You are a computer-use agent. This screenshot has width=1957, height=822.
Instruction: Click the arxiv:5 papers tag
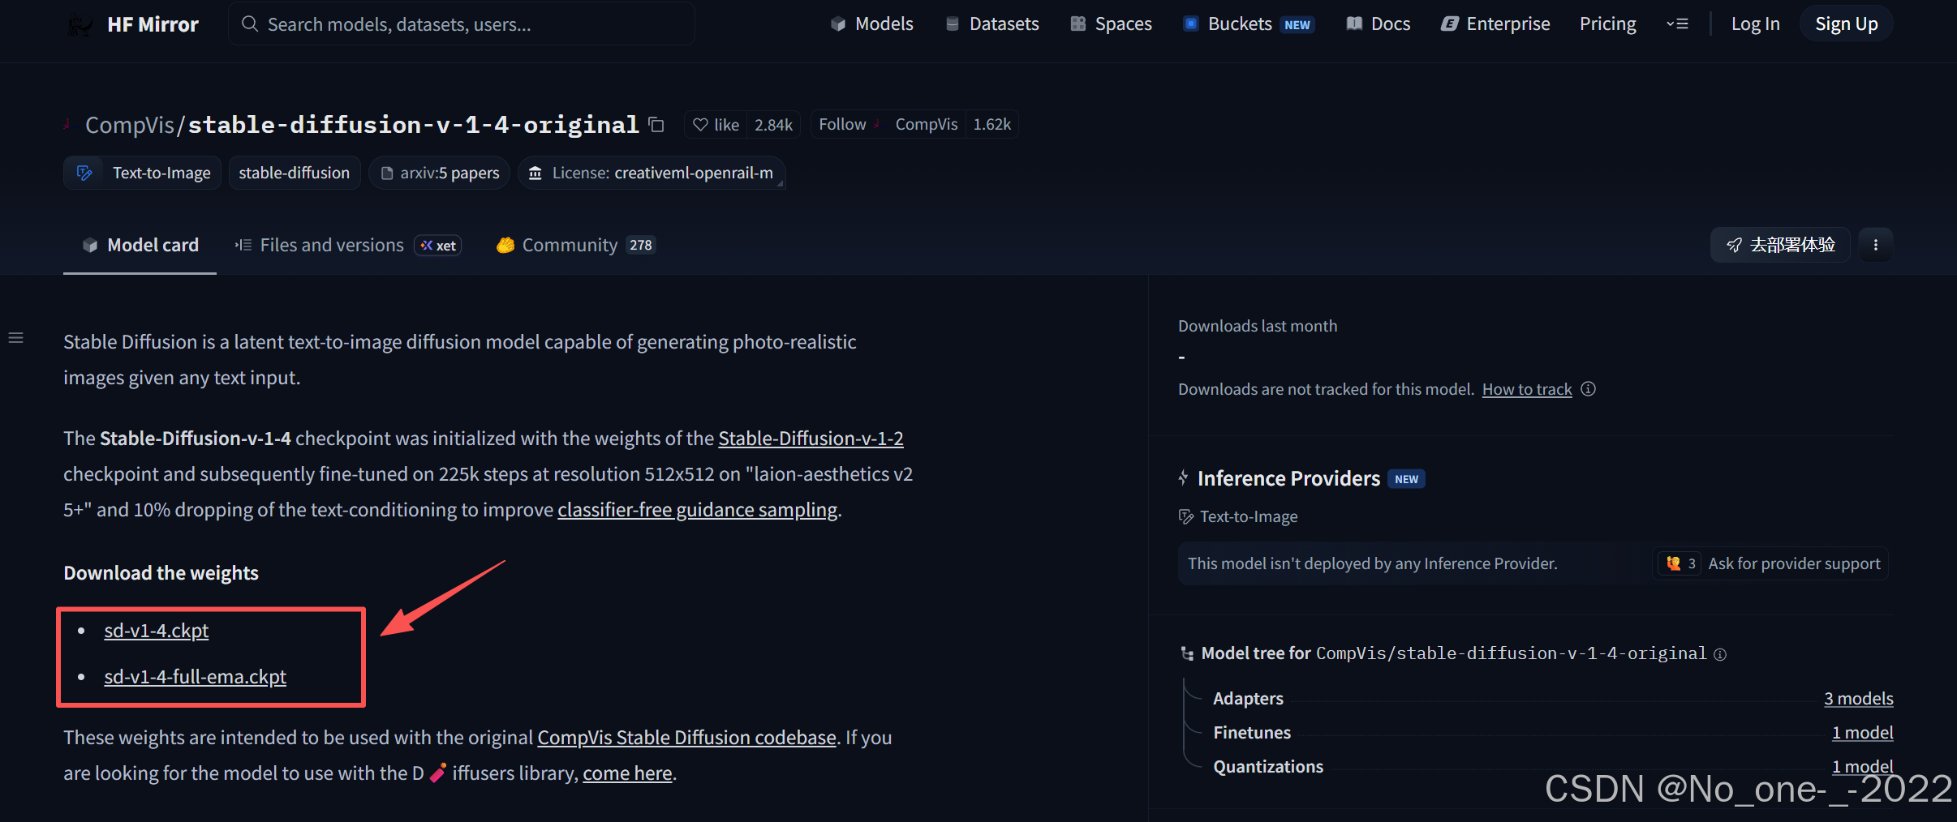coord(440,173)
